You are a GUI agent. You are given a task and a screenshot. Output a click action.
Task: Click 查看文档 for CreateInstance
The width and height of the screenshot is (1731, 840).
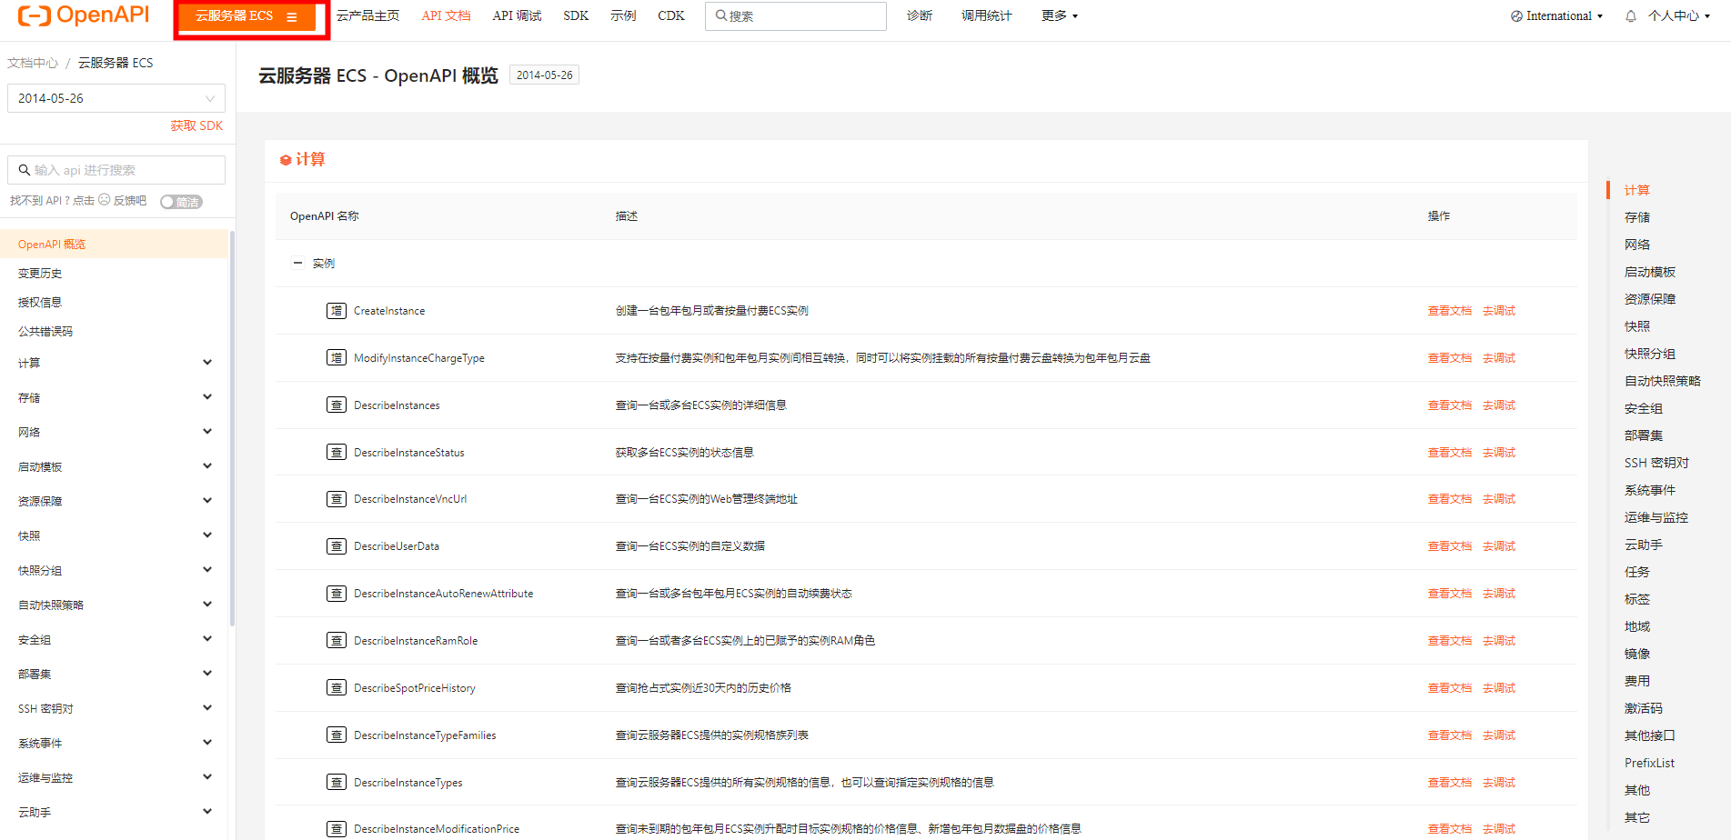pos(1449,311)
